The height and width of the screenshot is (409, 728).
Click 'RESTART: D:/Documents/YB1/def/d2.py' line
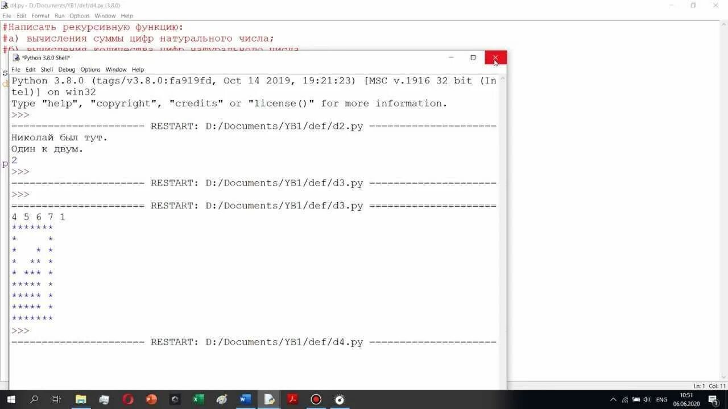(254, 126)
